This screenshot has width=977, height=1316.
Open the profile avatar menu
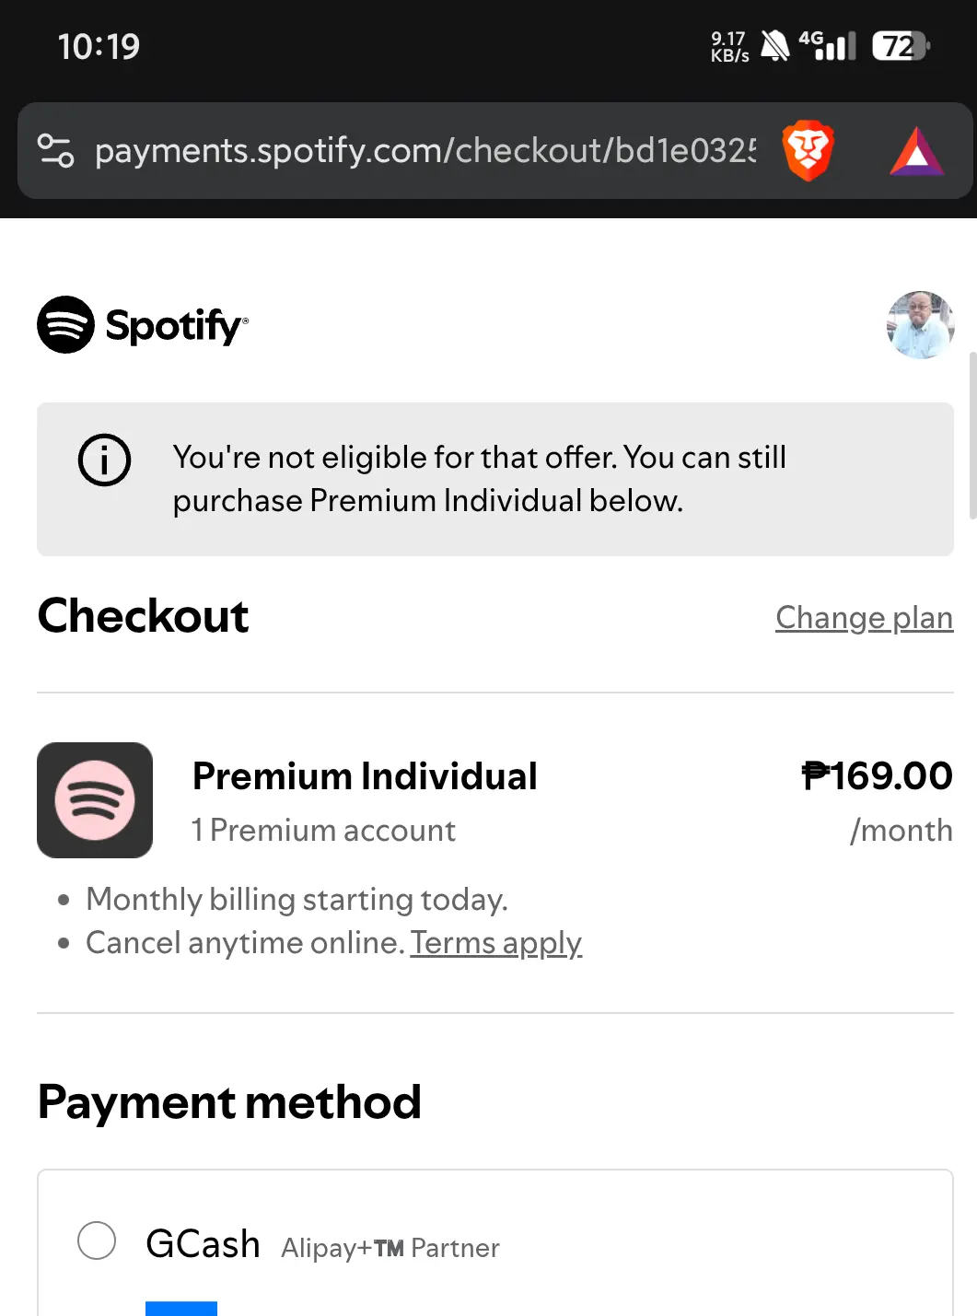pos(920,324)
